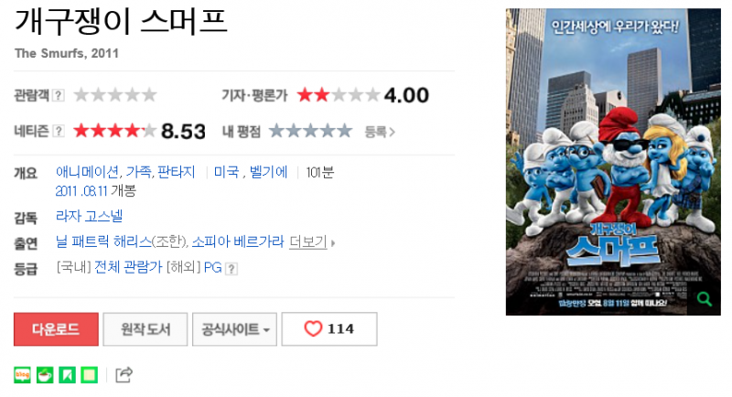
Task: Click the green bookmark share icon
Action: click(x=67, y=375)
